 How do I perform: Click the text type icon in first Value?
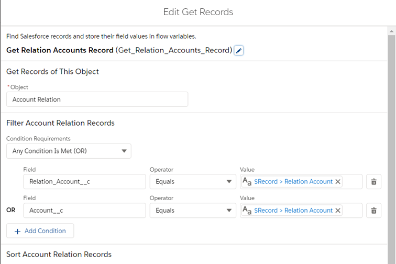[247, 182]
